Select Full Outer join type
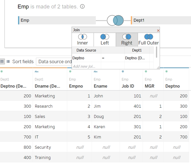 click(149, 40)
